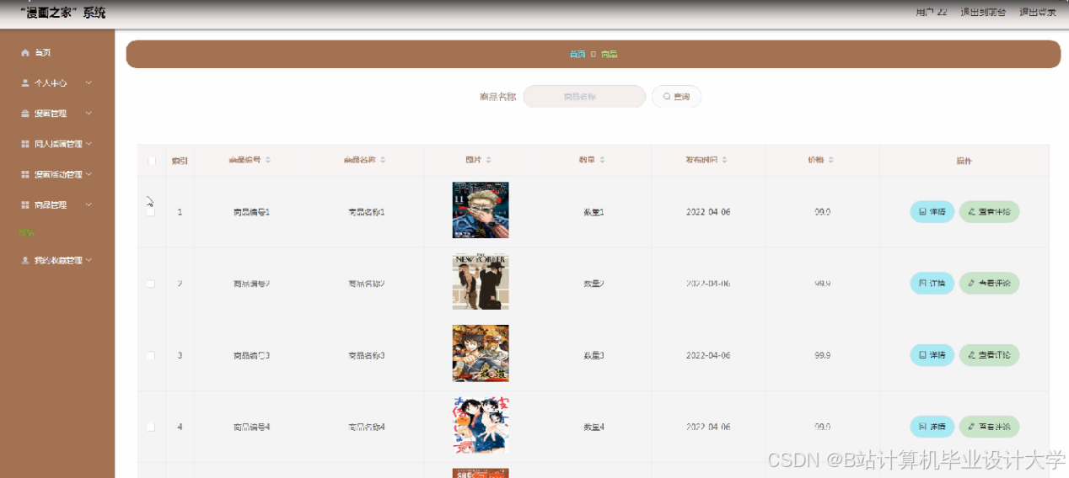Expand the 同人插画管理 chevron
Screen dimensions: 1069x478
[x=89, y=144]
